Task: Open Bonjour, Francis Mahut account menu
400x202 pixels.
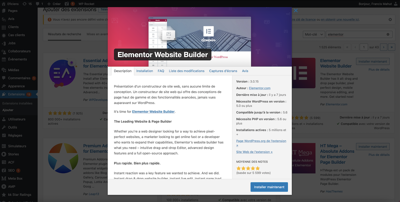Action: pos(378,4)
